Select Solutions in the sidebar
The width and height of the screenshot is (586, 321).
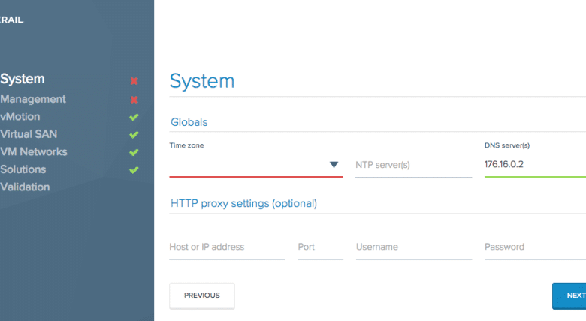[23, 169]
